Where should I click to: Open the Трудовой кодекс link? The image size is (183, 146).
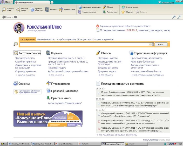(57, 68)
